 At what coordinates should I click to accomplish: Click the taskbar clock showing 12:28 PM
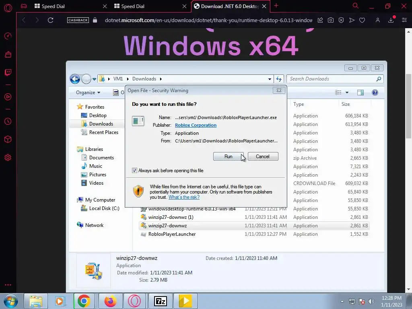(391, 301)
